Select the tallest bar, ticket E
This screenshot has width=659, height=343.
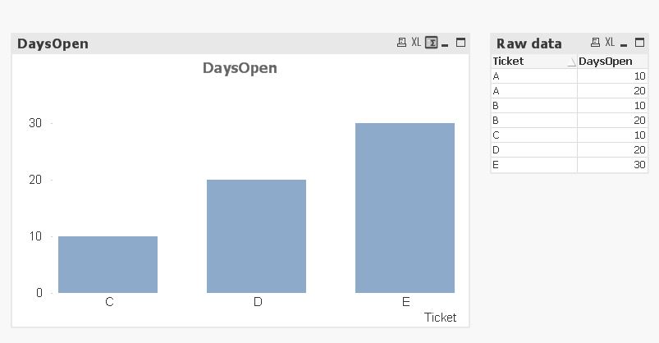point(405,208)
